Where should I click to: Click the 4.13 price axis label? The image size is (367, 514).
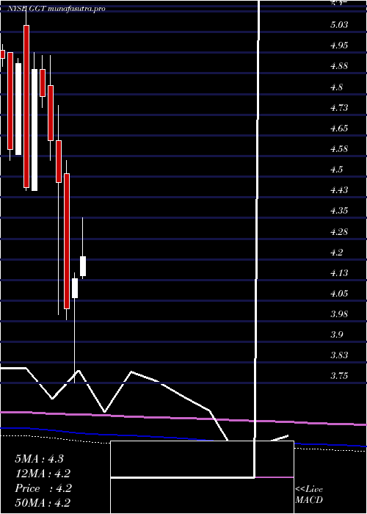pos(339,272)
